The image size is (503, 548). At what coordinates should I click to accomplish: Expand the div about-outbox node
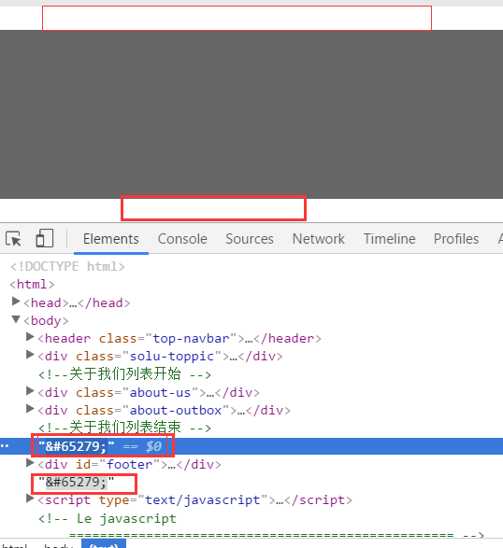click(x=31, y=409)
